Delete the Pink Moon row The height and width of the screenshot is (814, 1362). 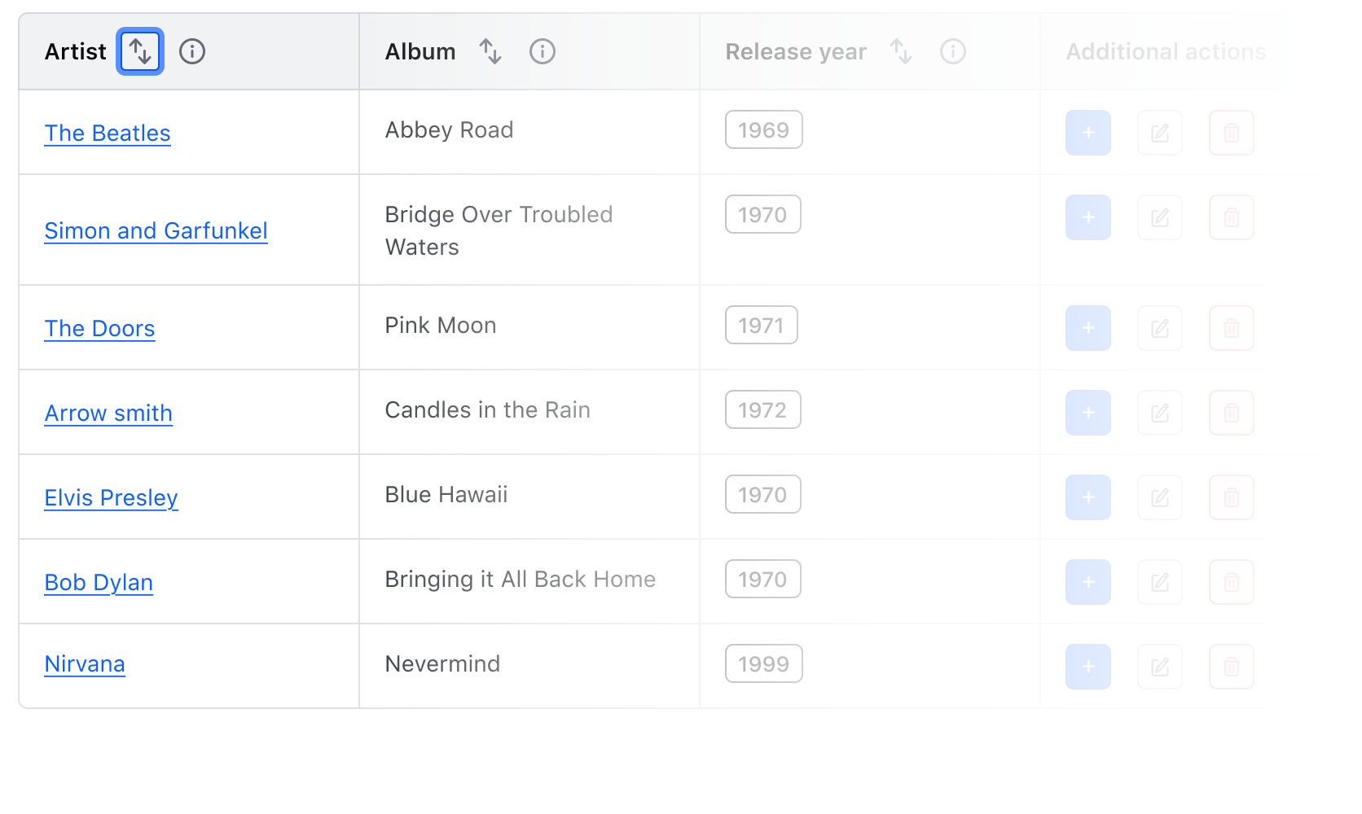pos(1232,328)
